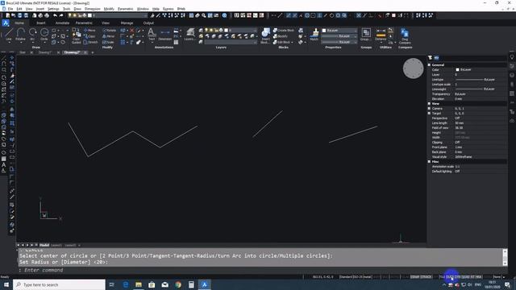Click the Windows Start button
Screen dimensions: 516x290
click(x=6, y=284)
